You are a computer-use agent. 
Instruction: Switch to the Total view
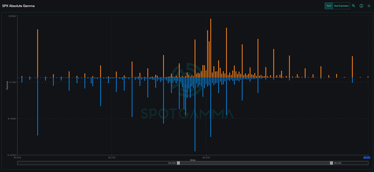click(x=329, y=6)
